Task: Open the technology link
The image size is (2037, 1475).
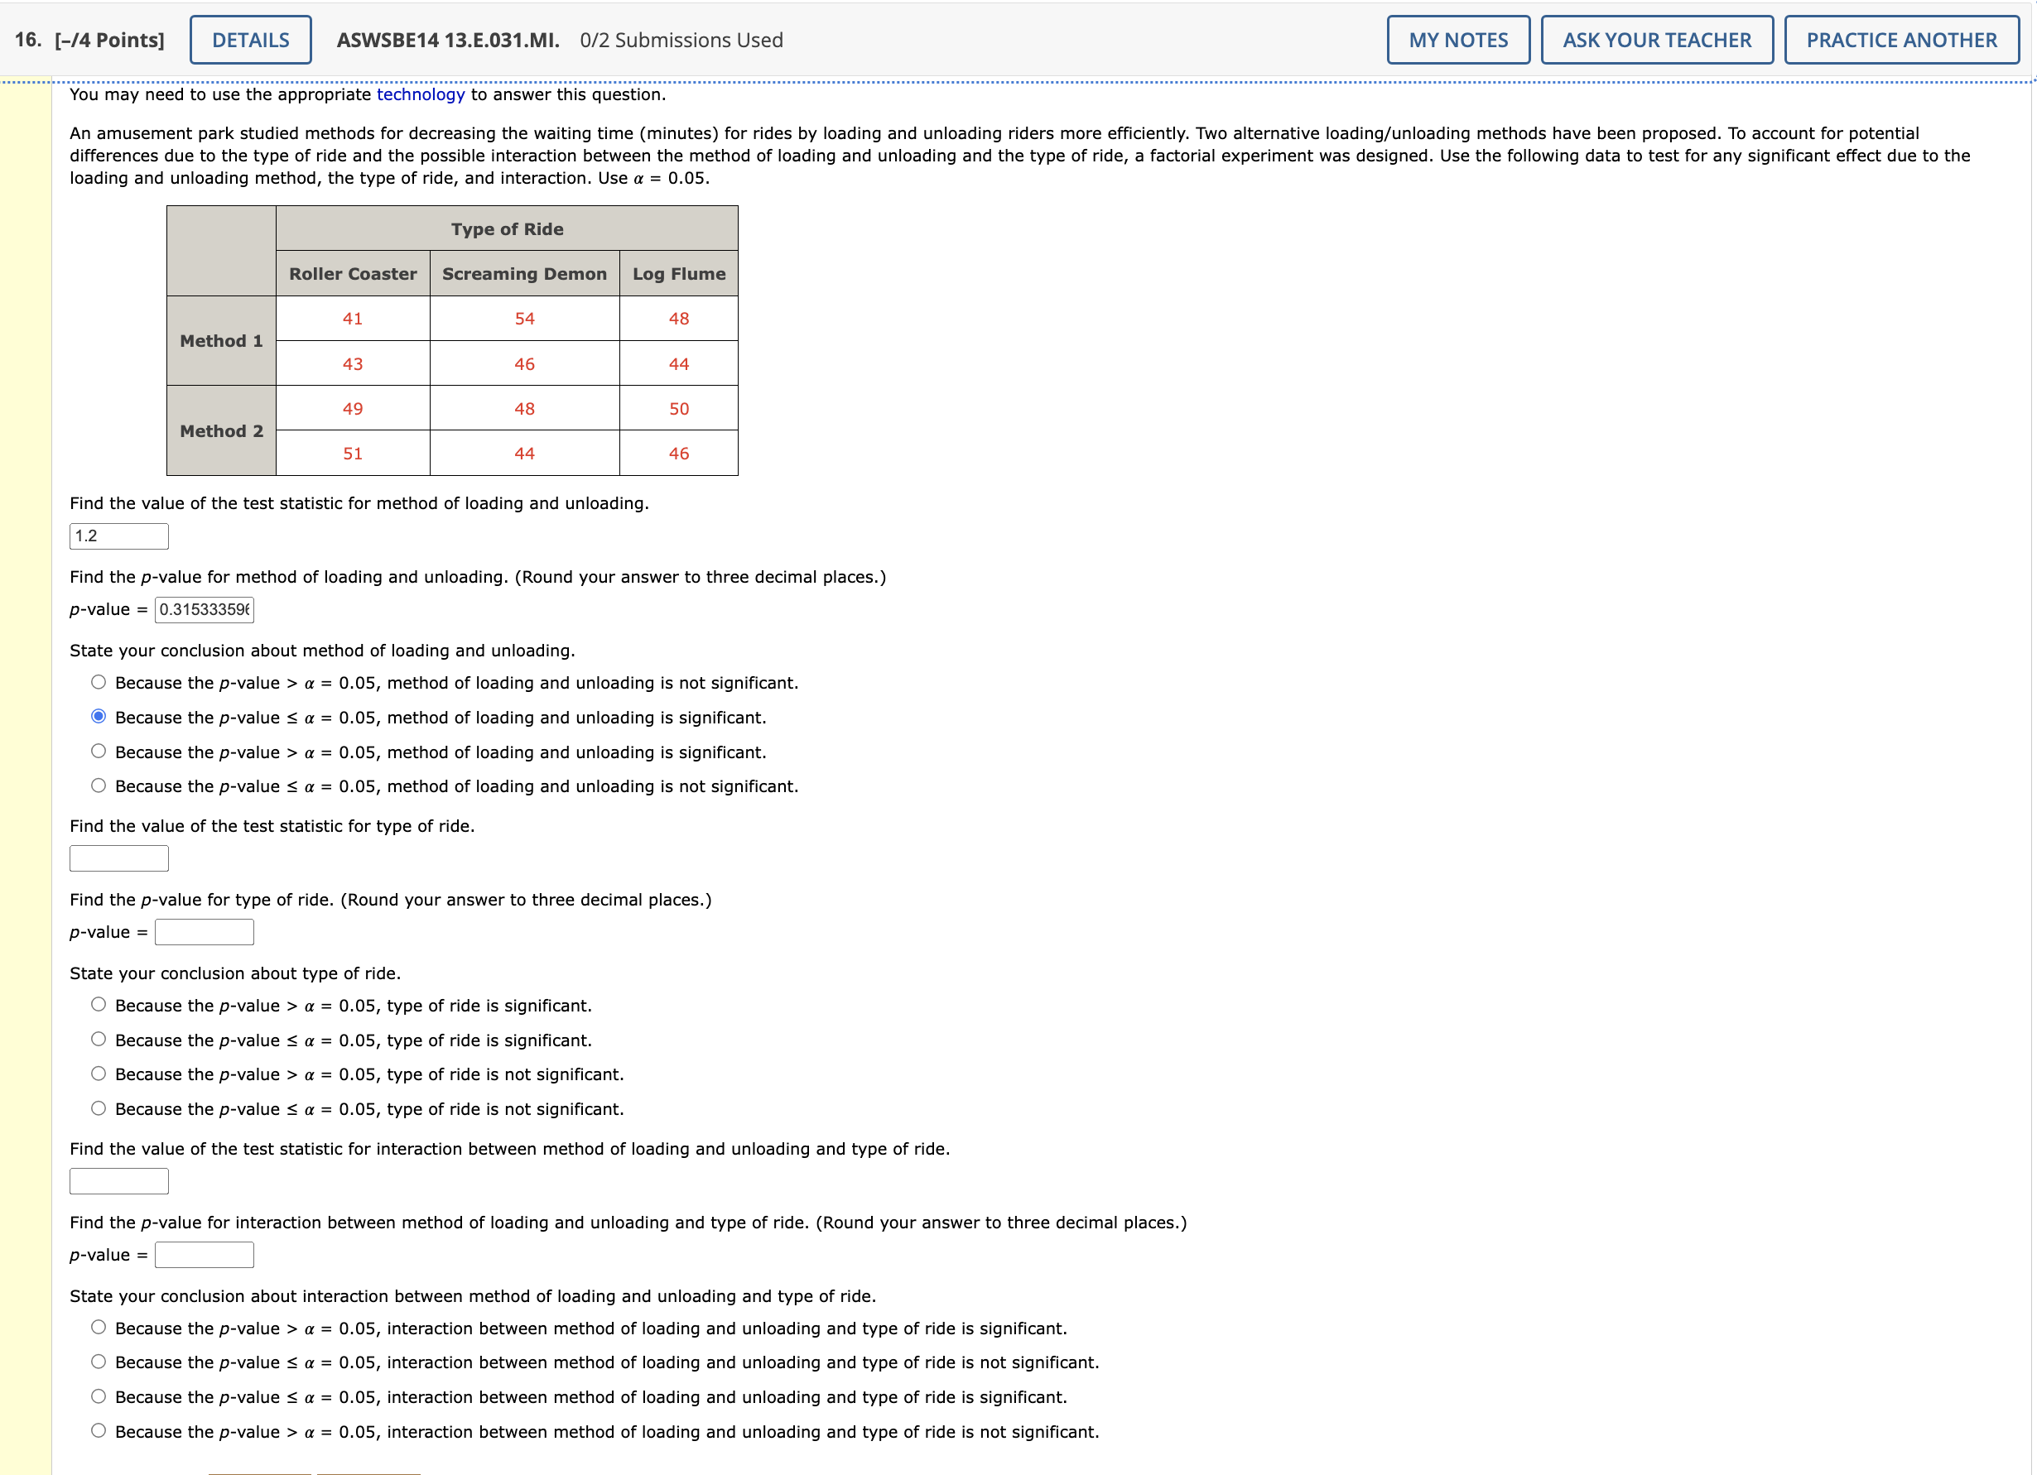Action: pyautogui.click(x=421, y=94)
